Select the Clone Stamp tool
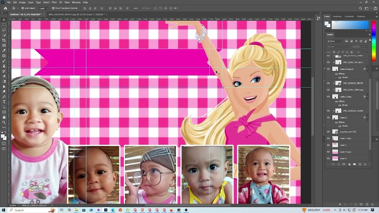The height and width of the screenshot is (213, 379). click(x=4, y=66)
